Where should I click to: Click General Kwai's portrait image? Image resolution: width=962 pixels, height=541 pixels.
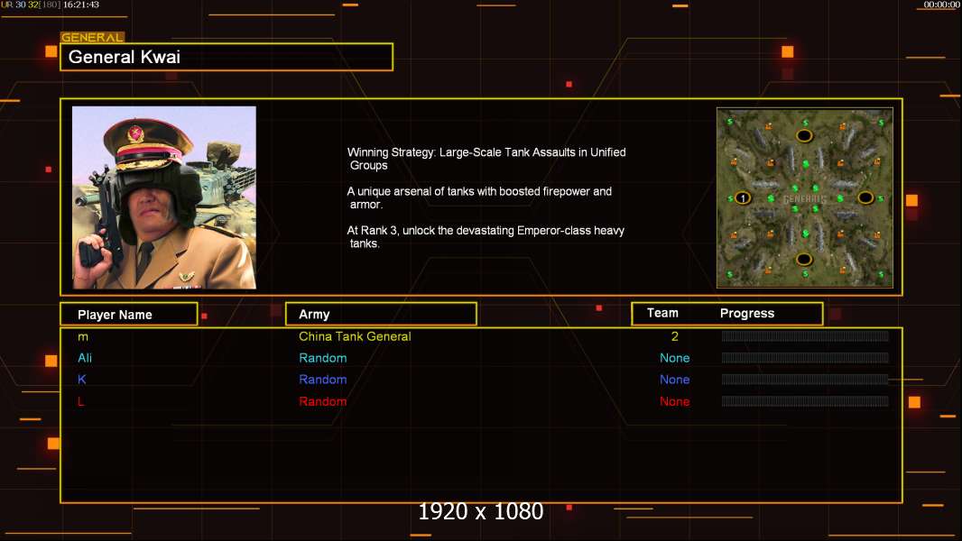click(164, 197)
